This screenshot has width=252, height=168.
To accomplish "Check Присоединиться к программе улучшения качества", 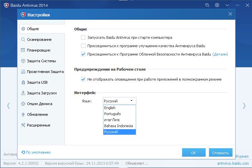I will pos(83,46).
